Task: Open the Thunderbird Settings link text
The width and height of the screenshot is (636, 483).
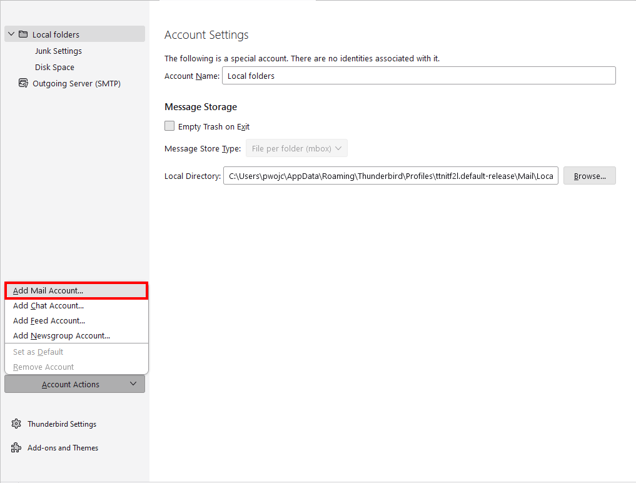Action: [x=62, y=424]
